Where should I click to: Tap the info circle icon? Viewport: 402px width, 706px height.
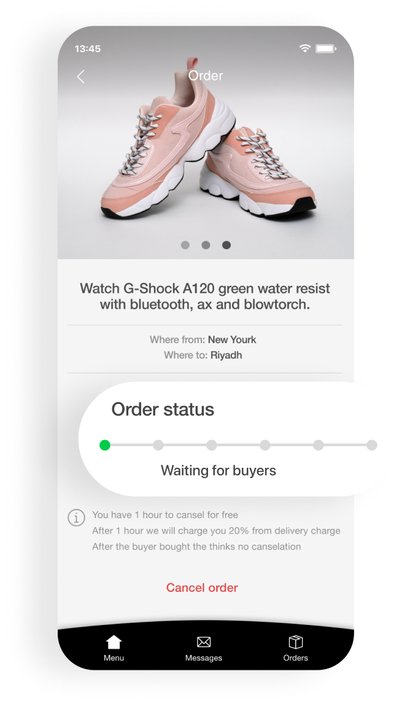pos(76,518)
